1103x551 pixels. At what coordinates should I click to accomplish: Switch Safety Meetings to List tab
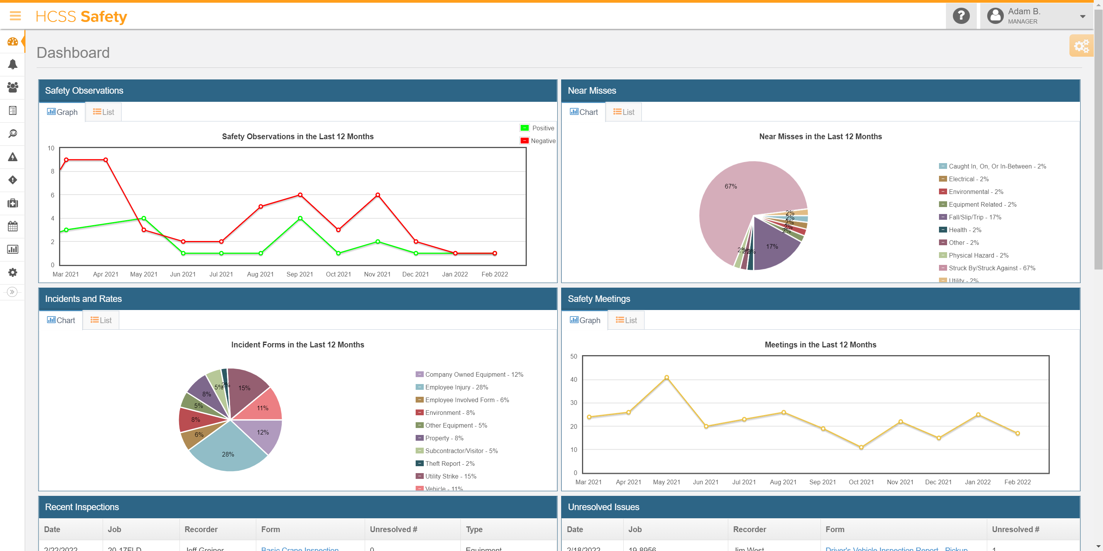pyautogui.click(x=626, y=320)
